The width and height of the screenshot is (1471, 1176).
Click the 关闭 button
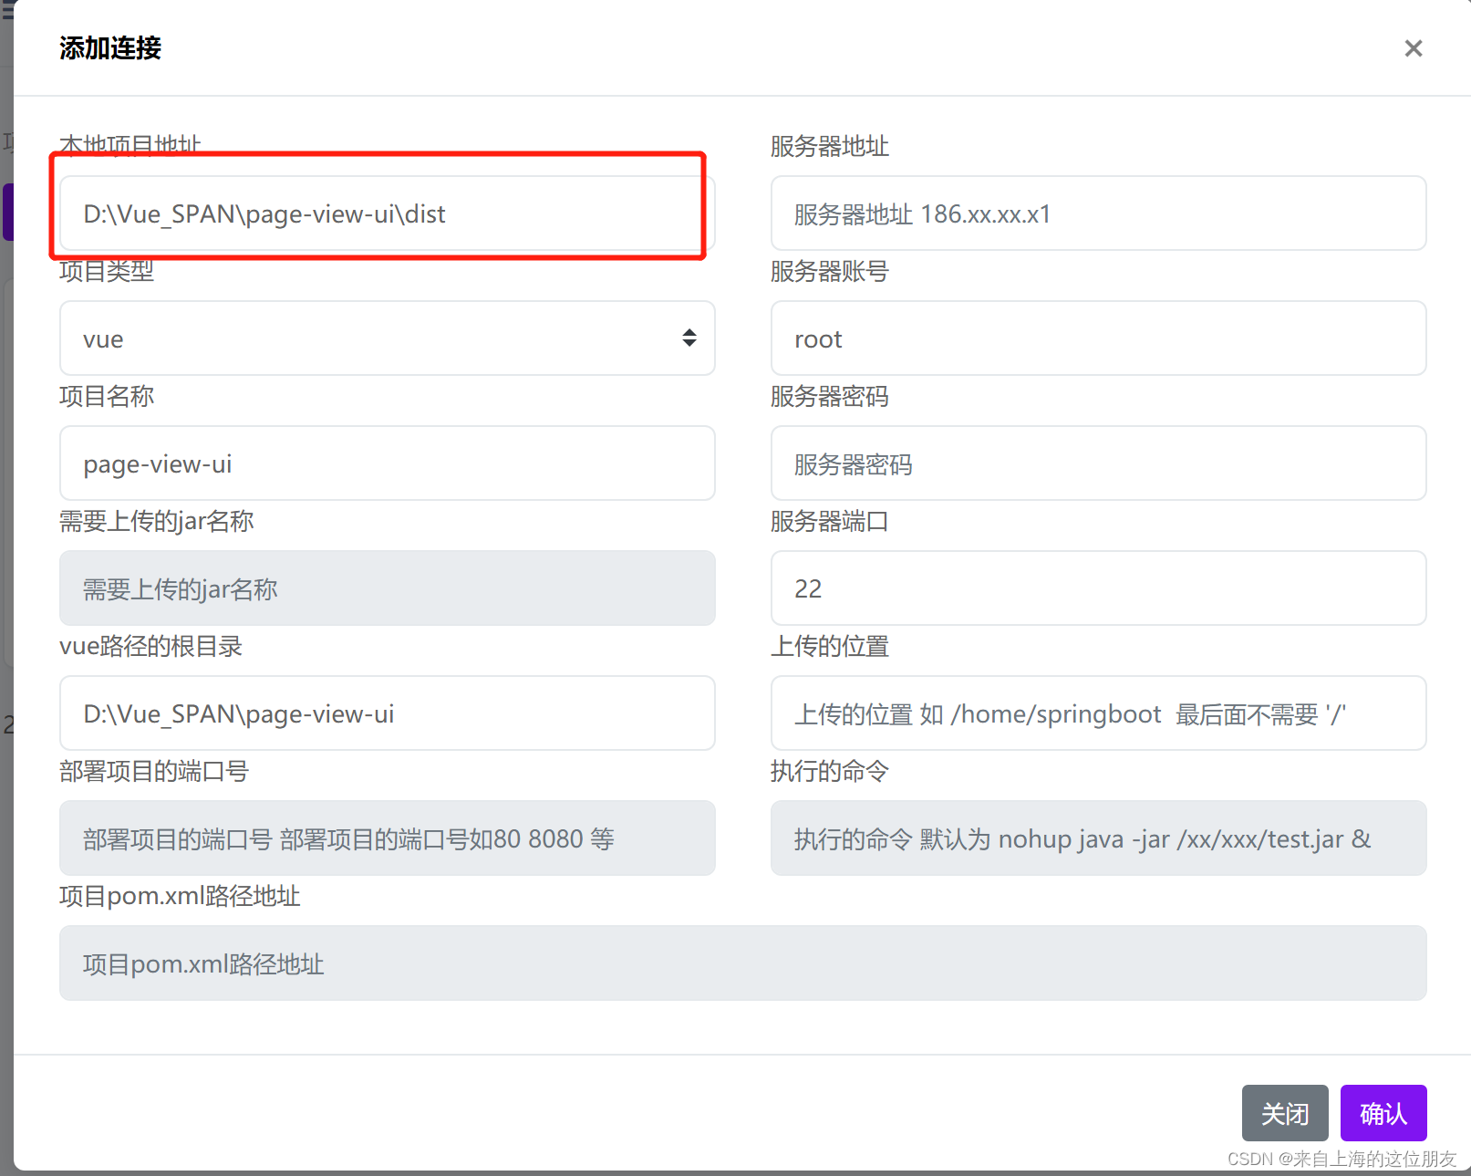click(1285, 1113)
